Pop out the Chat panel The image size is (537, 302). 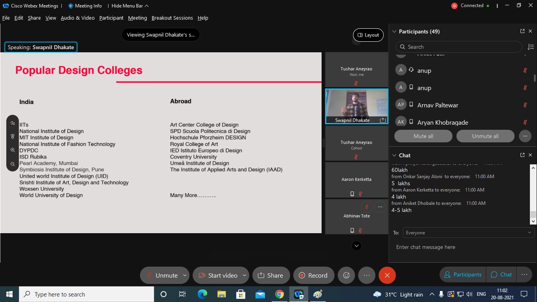(522, 155)
